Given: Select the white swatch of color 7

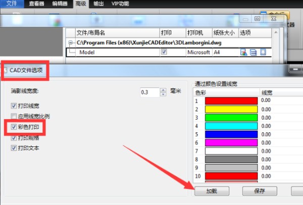Looking at the screenshot, I should click(231, 151).
